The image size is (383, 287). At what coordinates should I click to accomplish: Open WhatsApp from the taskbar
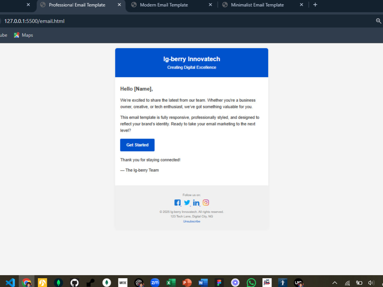click(x=251, y=283)
